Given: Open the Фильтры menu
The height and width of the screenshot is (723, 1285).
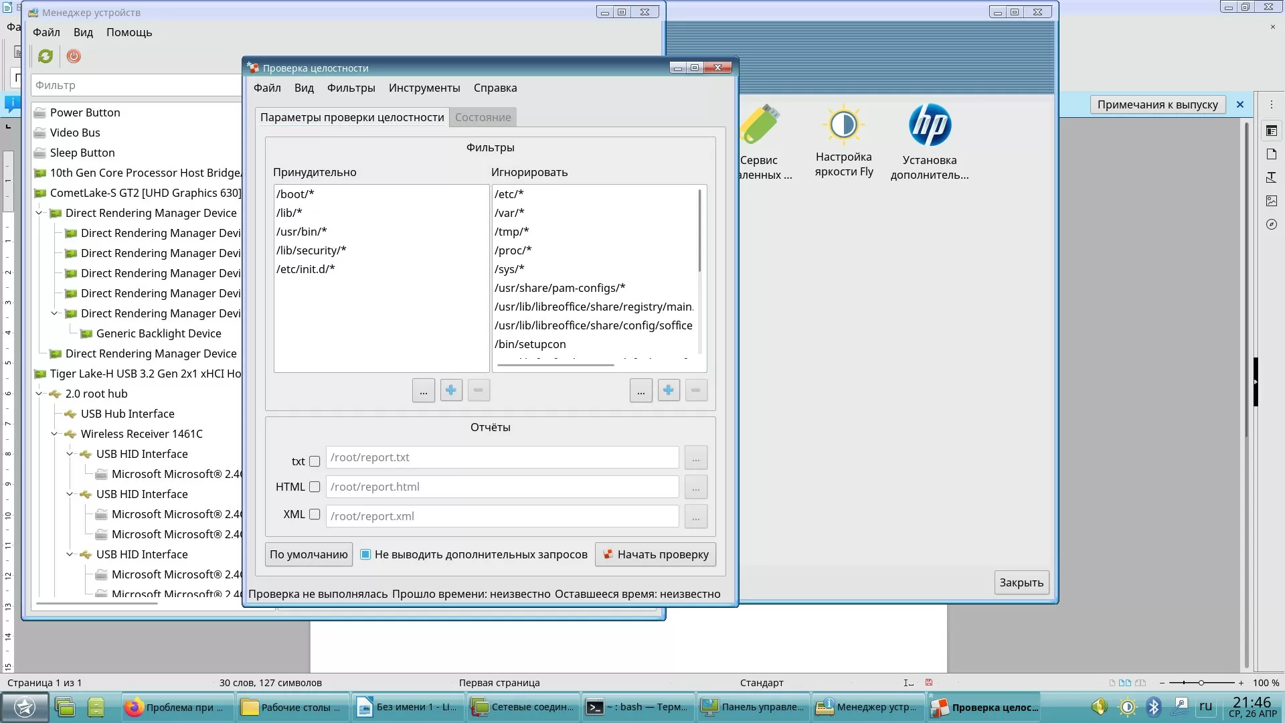Looking at the screenshot, I should point(351,88).
